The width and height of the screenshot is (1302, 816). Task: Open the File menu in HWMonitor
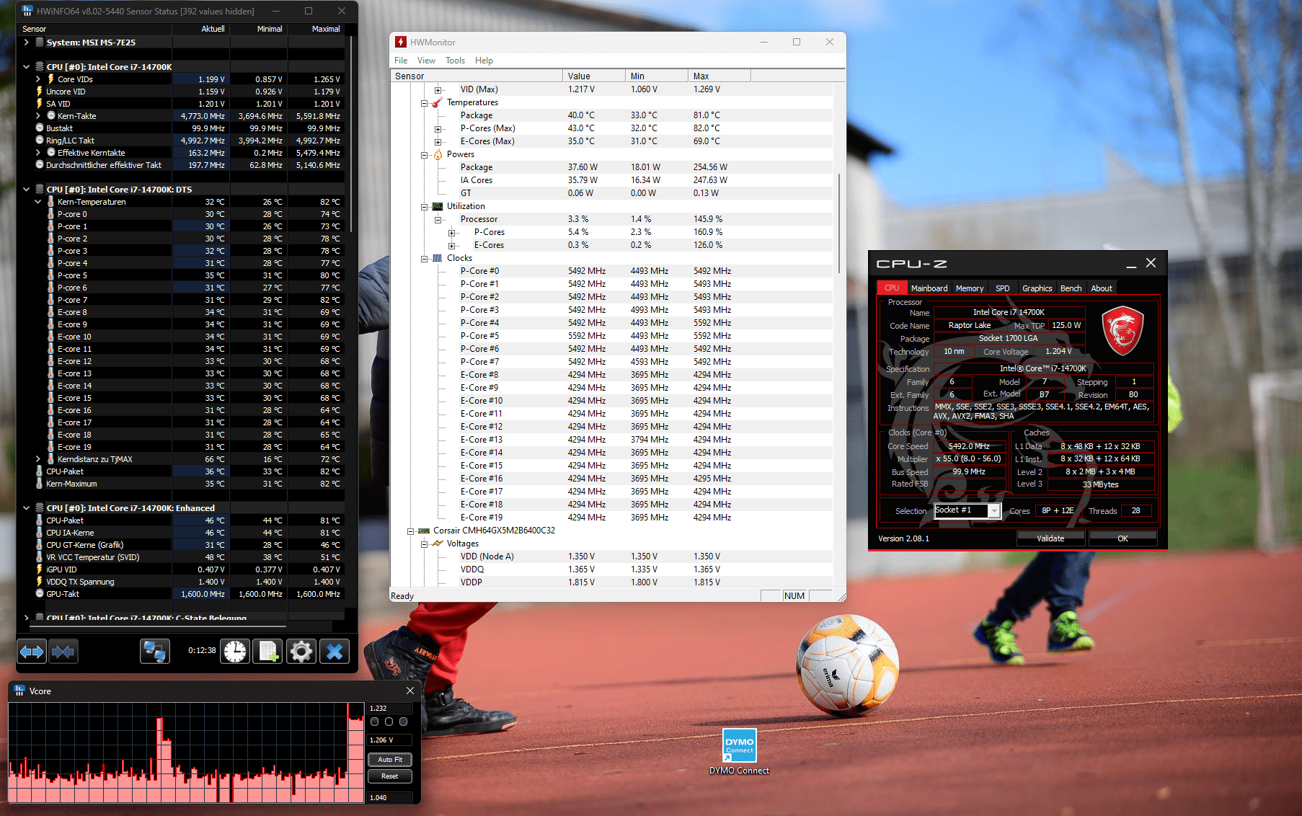pyautogui.click(x=401, y=61)
